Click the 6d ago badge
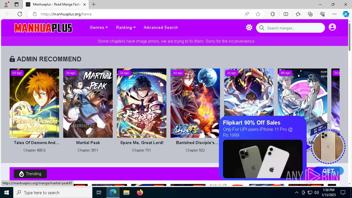Screen dimensions: 352x198 (17, 73)
